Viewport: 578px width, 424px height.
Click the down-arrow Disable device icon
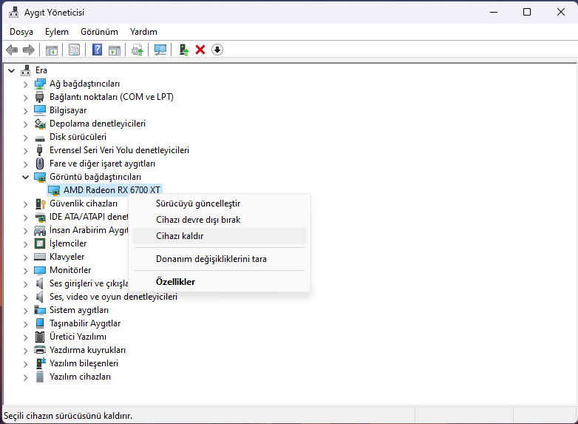pyautogui.click(x=217, y=50)
